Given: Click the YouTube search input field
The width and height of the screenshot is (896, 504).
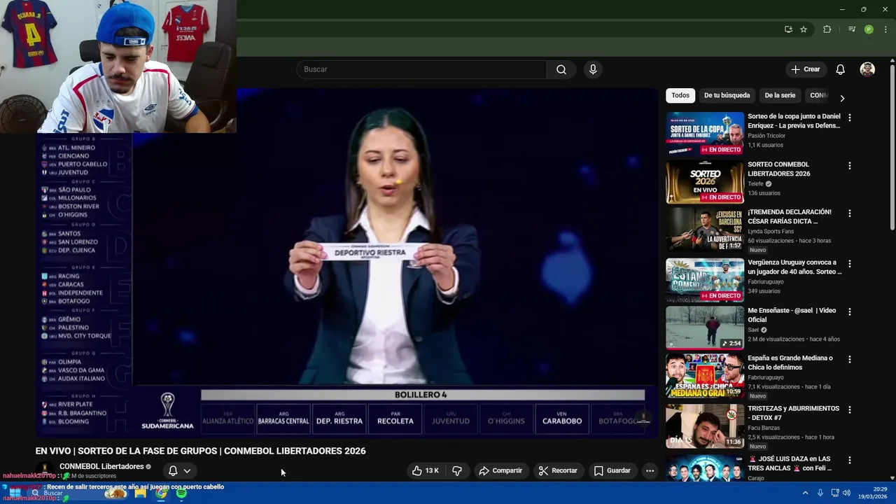Looking at the screenshot, I should [x=421, y=69].
